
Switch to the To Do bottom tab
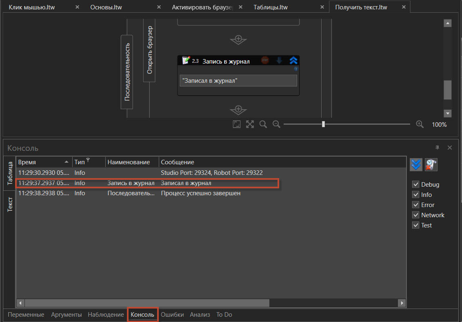(x=224, y=315)
